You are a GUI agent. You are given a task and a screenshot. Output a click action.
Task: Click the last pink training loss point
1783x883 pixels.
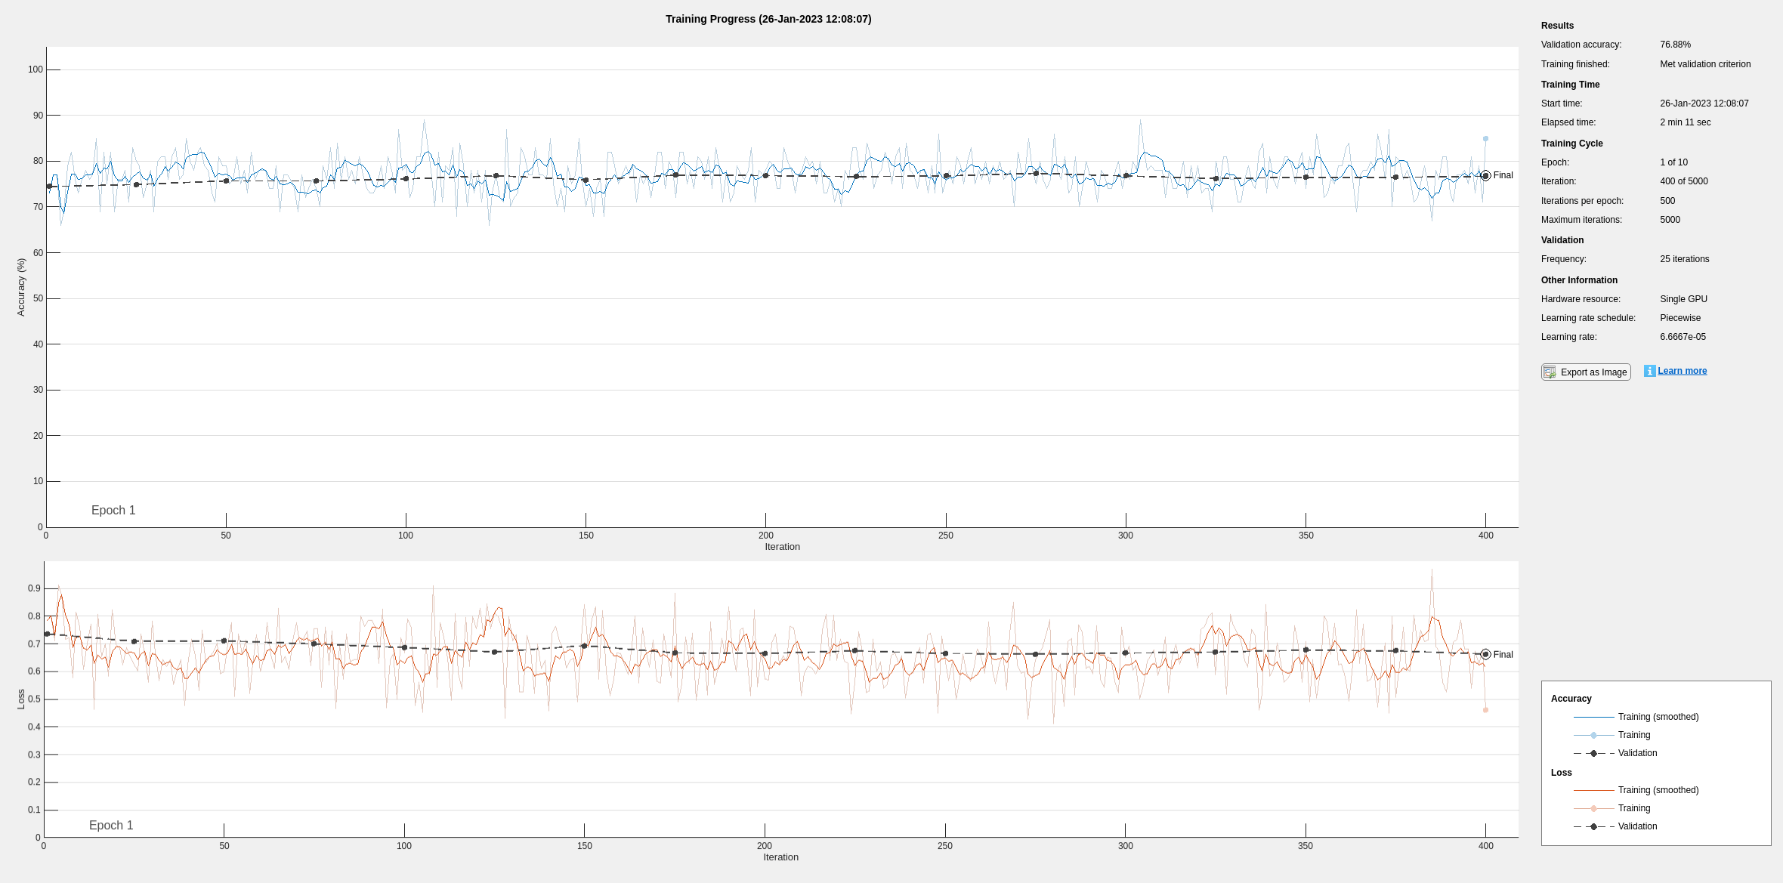(x=1485, y=710)
